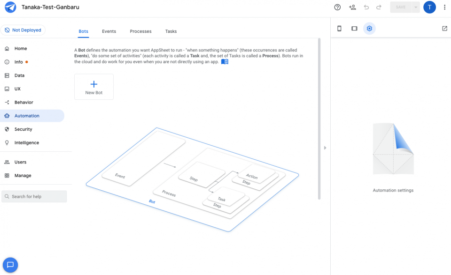Screen dimensions: 451x275
Task: Open the Users section
Action: 32,162
